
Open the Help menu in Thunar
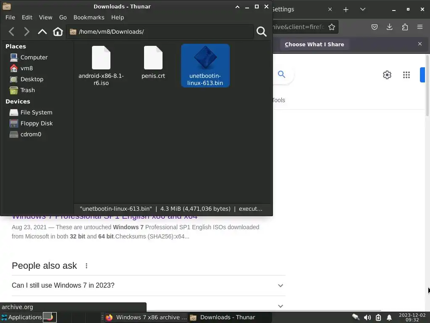tap(118, 17)
